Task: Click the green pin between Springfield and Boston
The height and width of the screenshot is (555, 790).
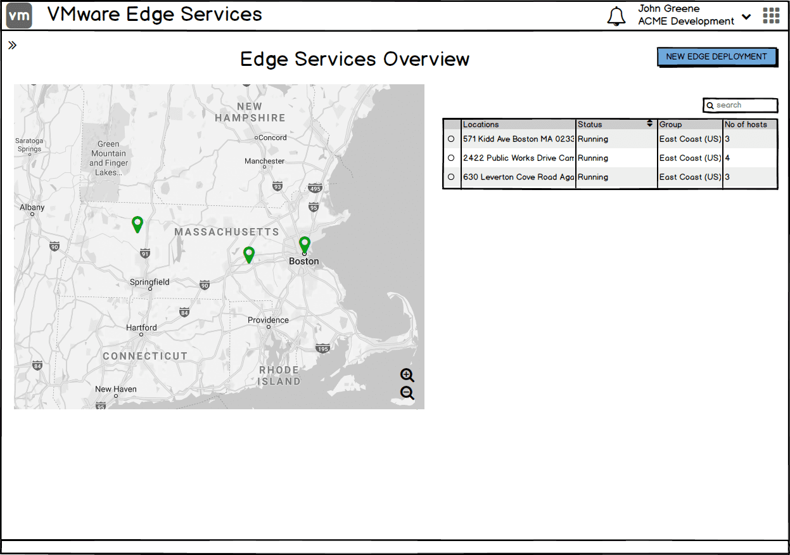Action: [x=249, y=255]
